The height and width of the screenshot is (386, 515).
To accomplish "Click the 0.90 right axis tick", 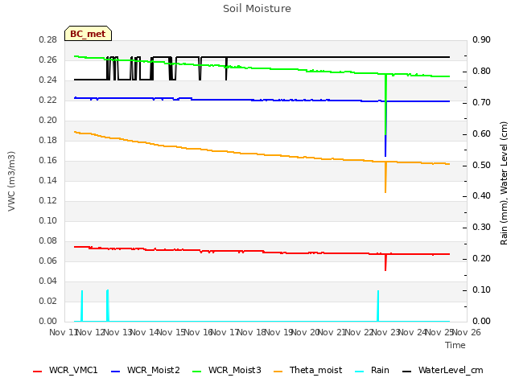I will coord(481,39).
